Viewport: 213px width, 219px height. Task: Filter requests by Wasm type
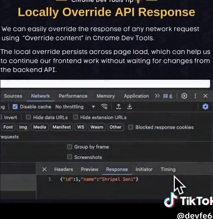[x=97, y=127]
